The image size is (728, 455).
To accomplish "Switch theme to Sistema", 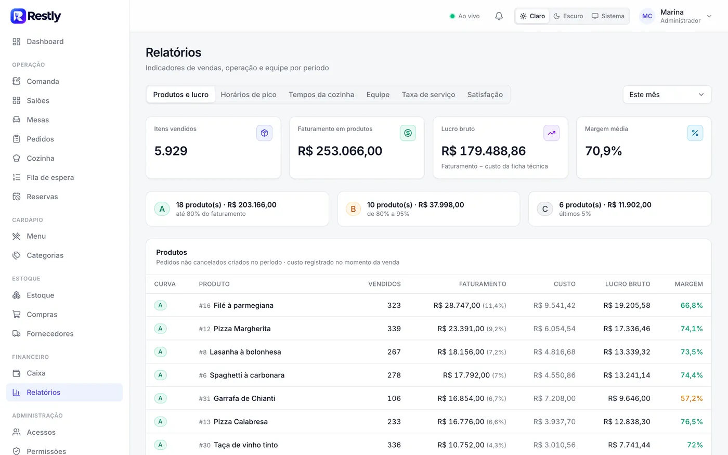I will tap(608, 16).
